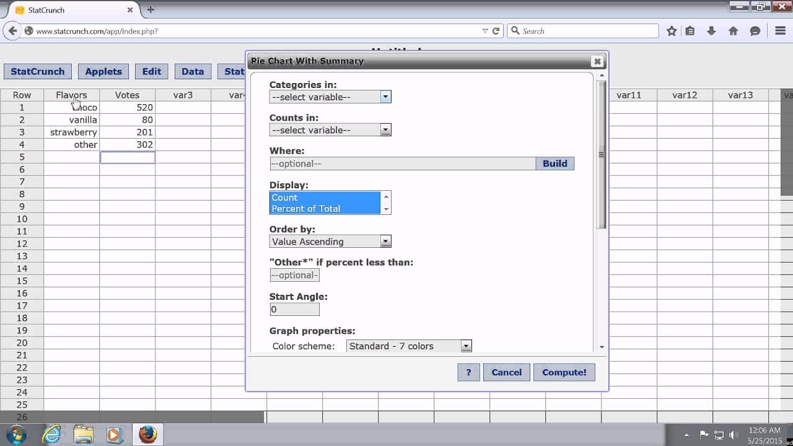Open the bookmarks list icon
This screenshot has height=446, width=793.
point(690,31)
